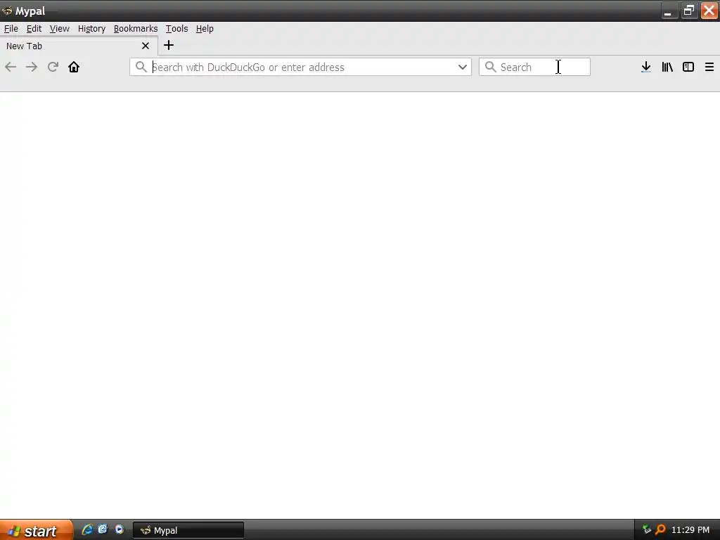
Task: Activate Mypal taskbar button
Action: (188, 530)
